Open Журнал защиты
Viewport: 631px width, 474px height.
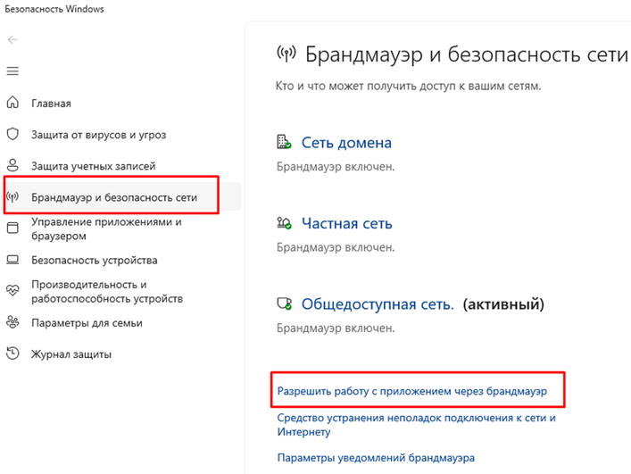tap(71, 354)
